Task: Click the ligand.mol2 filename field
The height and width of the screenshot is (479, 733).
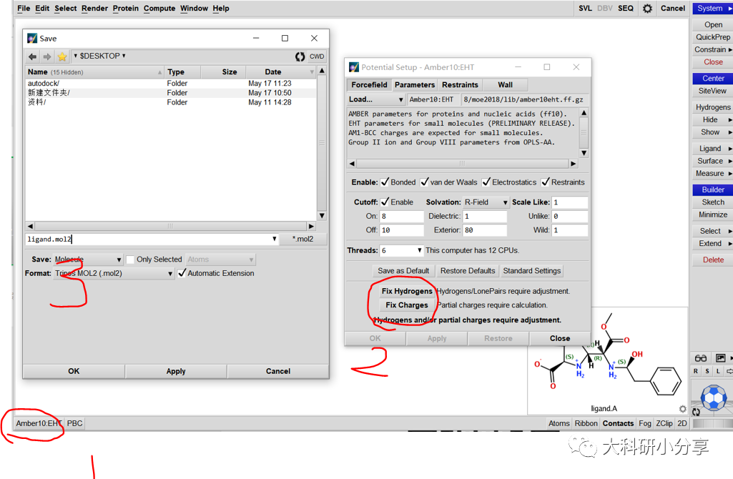Action: [148, 239]
